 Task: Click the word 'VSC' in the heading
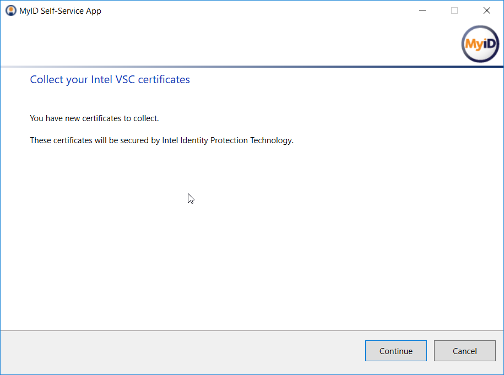tap(125, 79)
